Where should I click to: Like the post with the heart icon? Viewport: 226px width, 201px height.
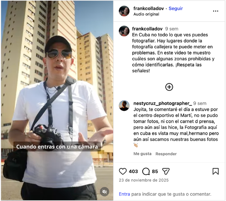123,171
